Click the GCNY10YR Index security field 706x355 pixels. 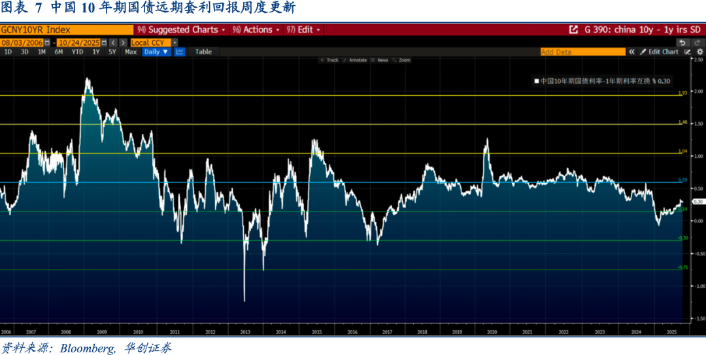[x=67, y=29]
